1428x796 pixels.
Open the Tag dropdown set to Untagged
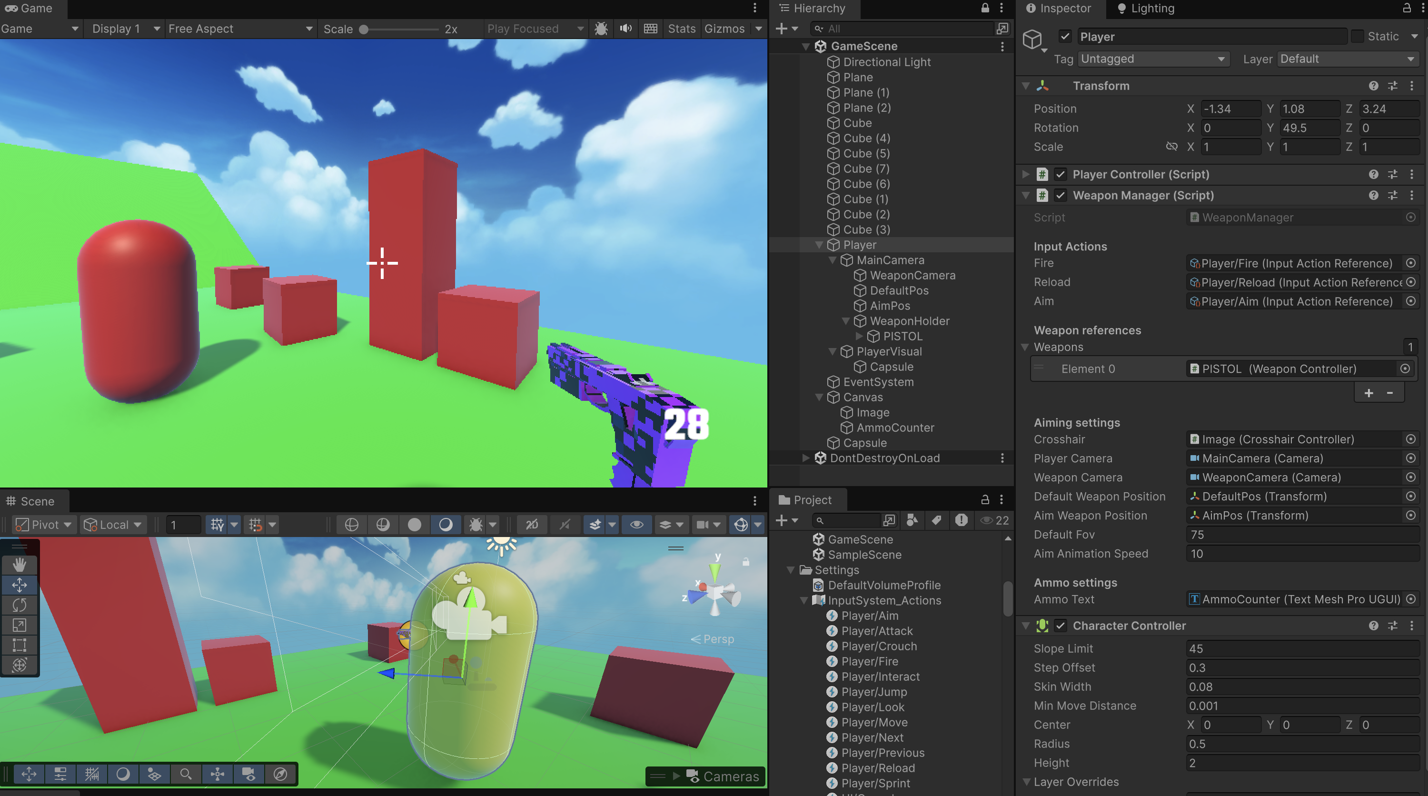(x=1152, y=59)
